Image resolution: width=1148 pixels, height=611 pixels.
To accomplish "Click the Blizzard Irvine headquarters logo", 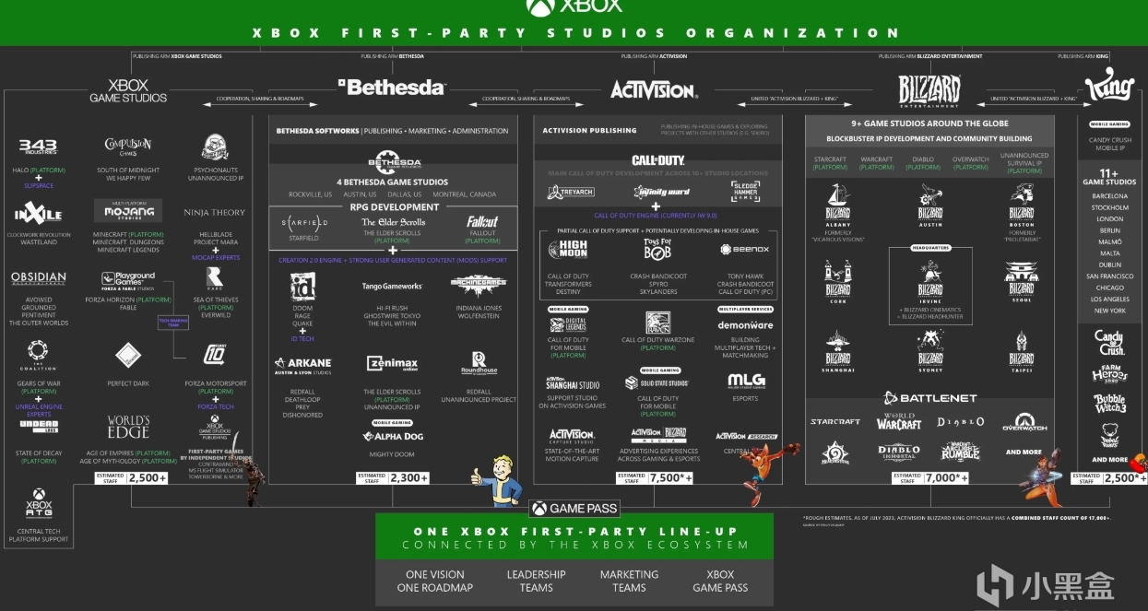I will click(929, 281).
